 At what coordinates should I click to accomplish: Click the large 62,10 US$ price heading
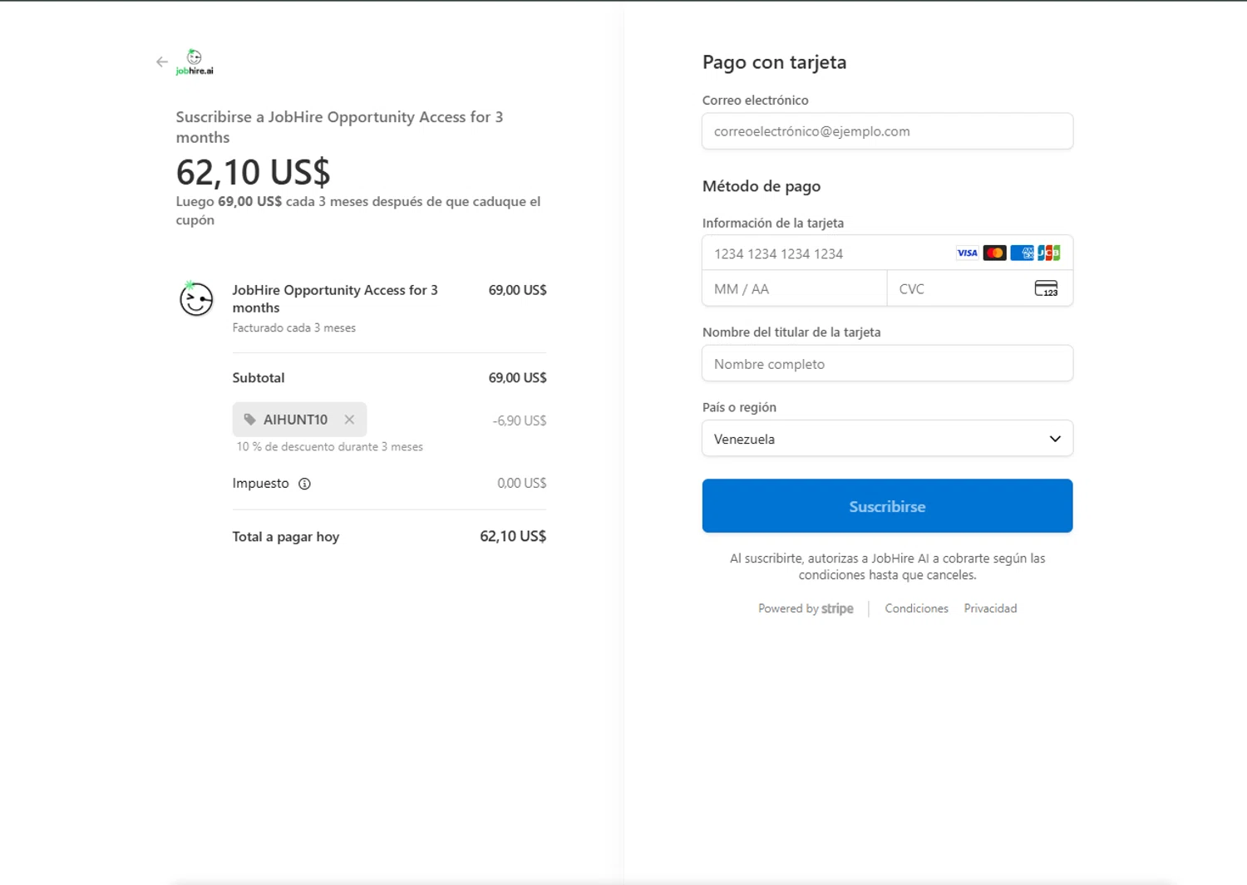coord(253,172)
